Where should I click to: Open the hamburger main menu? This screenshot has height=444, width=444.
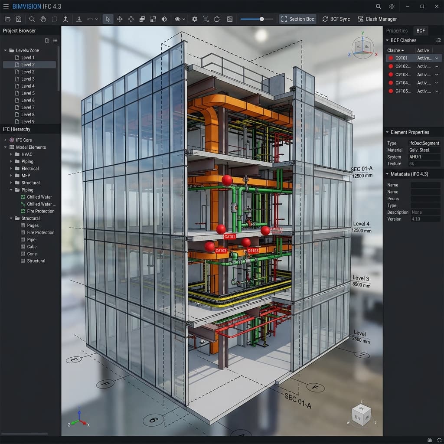[x=6, y=6]
